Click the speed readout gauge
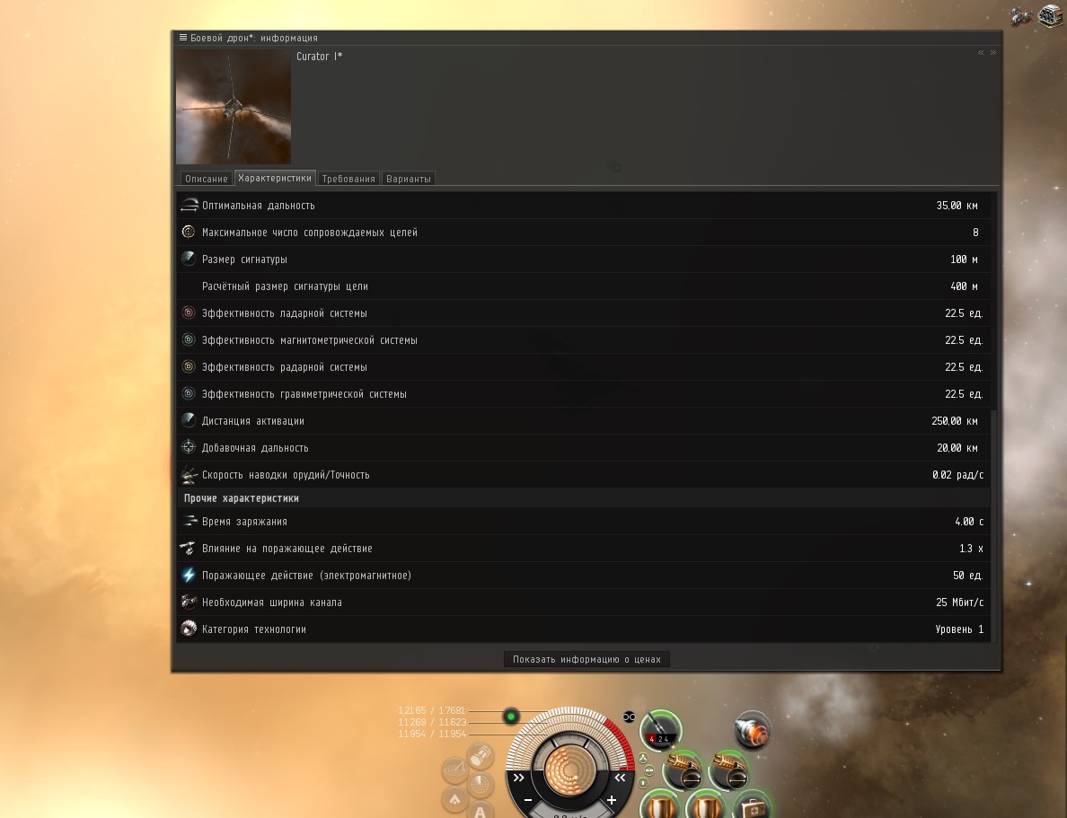 click(x=569, y=811)
